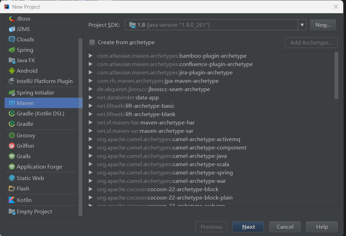346x236 pixels.
Task: Pick the Gradle (Kotlin DSL) label
Action: pos(41,114)
